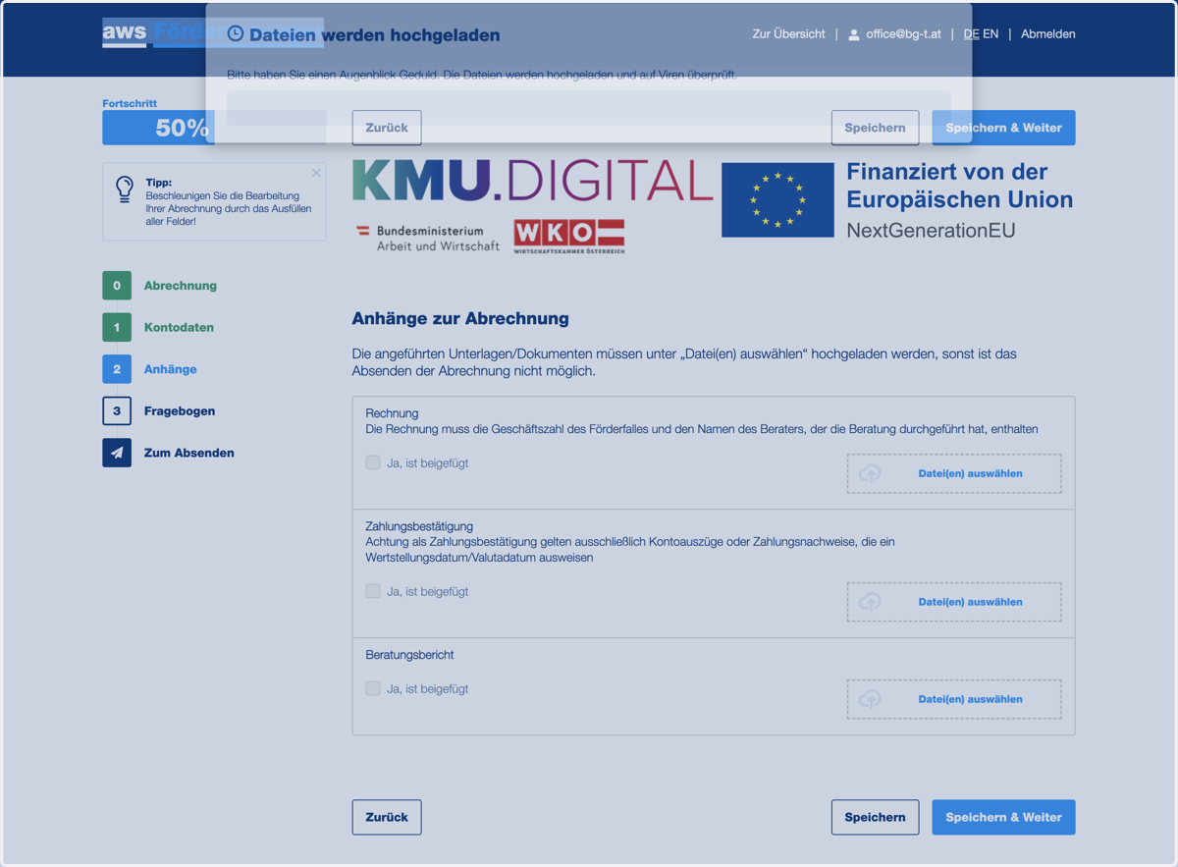Select step 2 number badge Anhänge

point(117,369)
